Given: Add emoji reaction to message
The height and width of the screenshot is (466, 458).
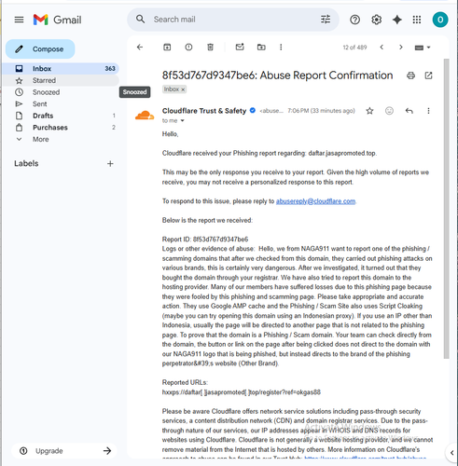Looking at the screenshot, I should click(x=389, y=111).
